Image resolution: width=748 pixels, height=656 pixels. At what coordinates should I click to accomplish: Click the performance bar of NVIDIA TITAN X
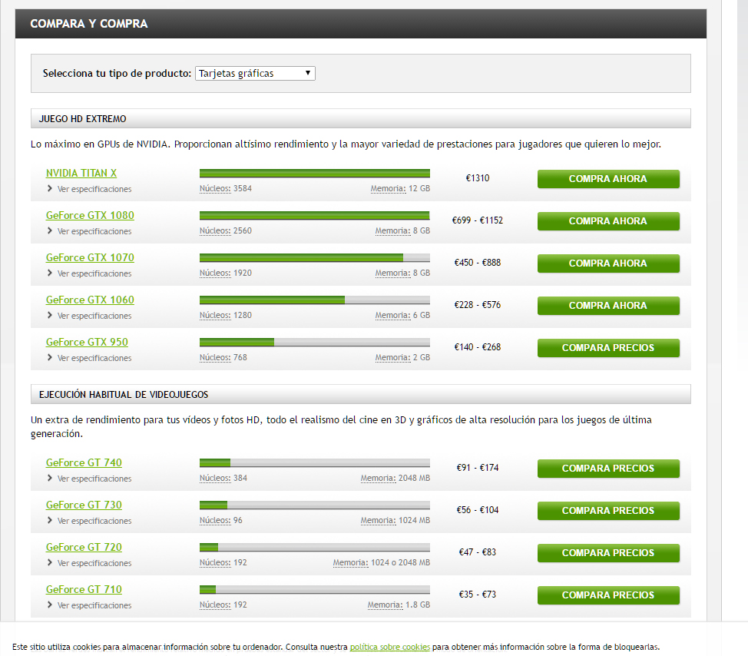tap(315, 173)
